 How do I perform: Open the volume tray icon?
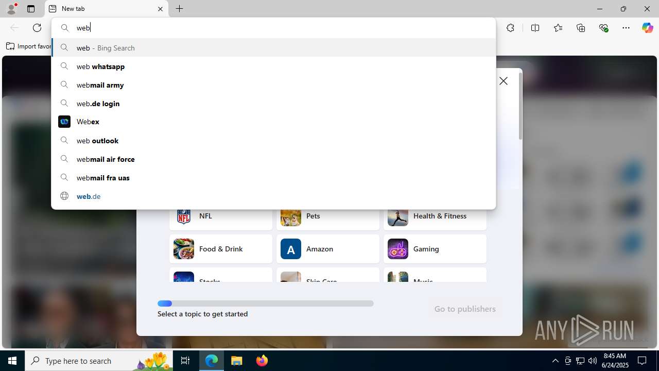point(593,361)
